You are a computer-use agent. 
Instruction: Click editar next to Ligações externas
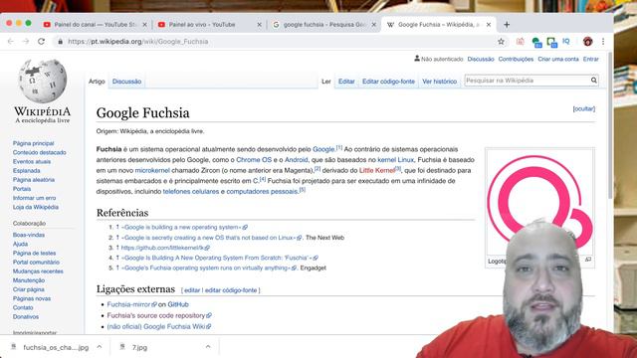click(x=192, y=290)
